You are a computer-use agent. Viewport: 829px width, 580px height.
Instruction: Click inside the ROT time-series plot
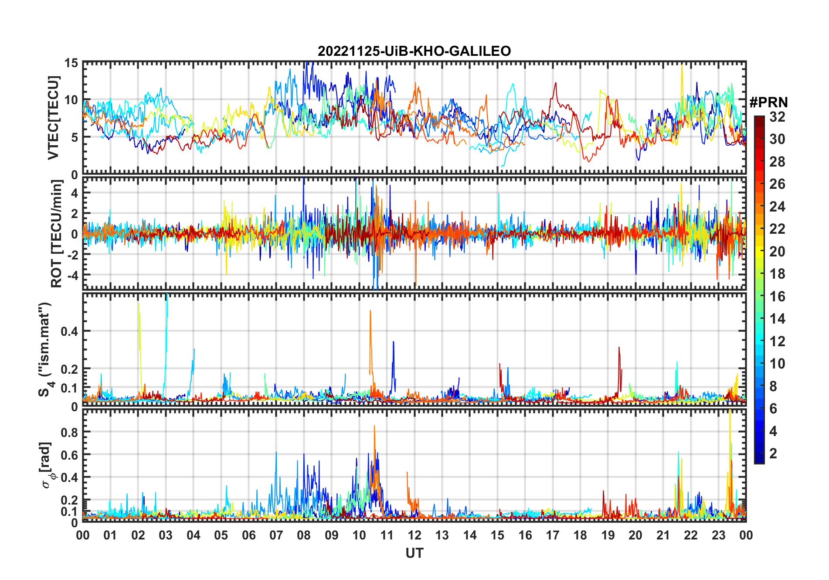414,233
